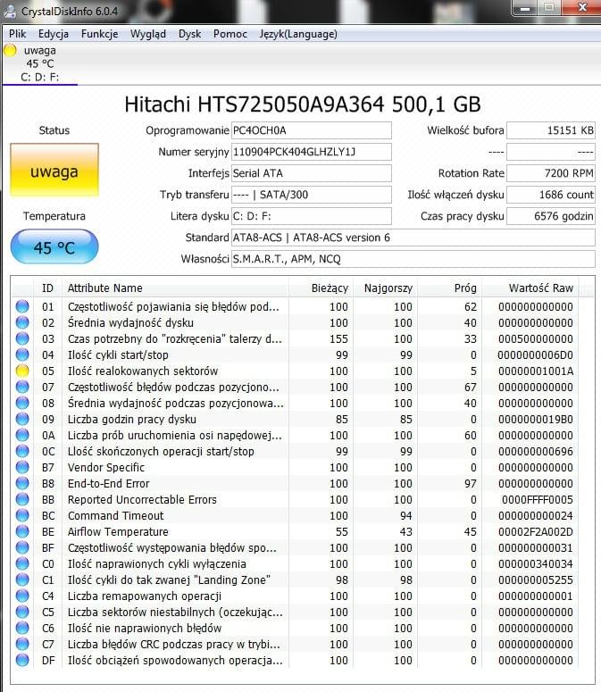601x692 pixels.
Task: Click the S.M.A.R.T., APM, NCQ features field
Action: click(413, 259)
